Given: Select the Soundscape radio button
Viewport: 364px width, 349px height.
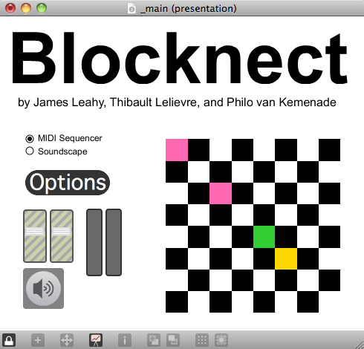Looking at the screenshot, I should pos(30,151).
